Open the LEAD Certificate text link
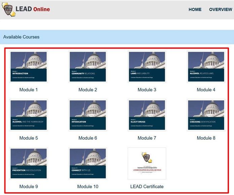 [147, 187]
